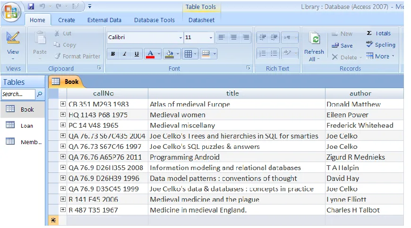Expand subdatasheet for R 487 T35 1967
The image size is (411, 228).
[x=63, y=210]
